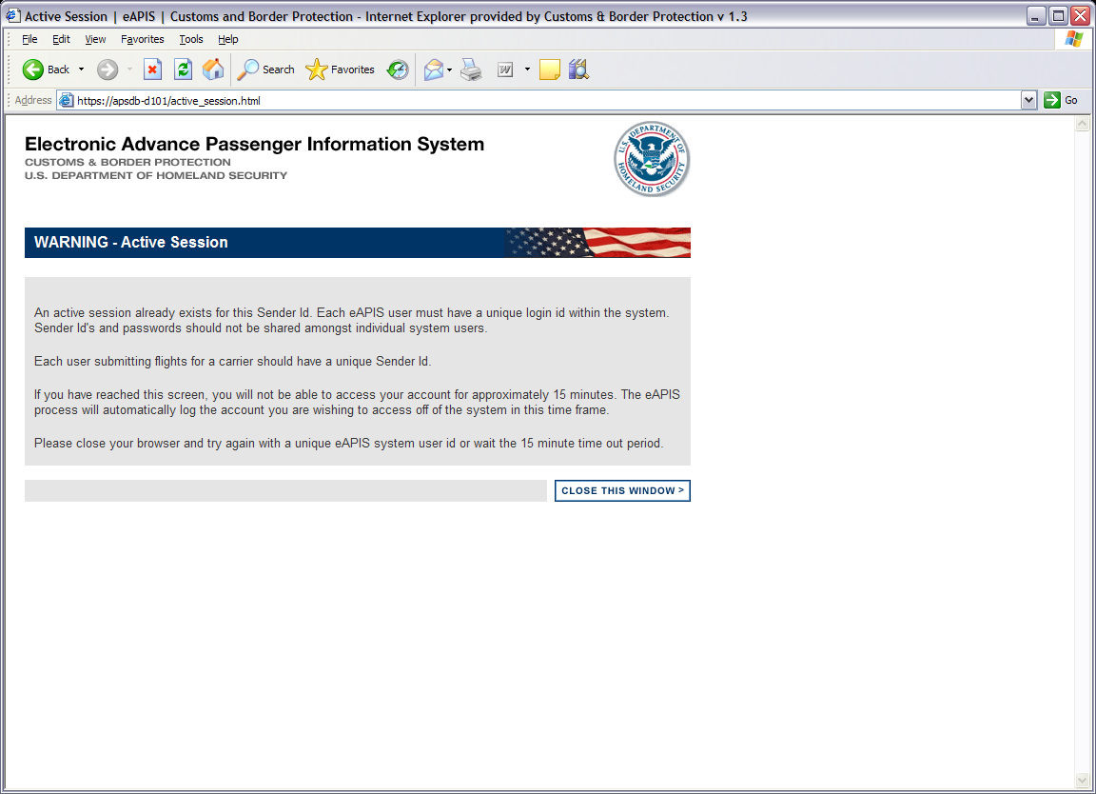Expand the Mail options dropdown arrow

[449, 69]
